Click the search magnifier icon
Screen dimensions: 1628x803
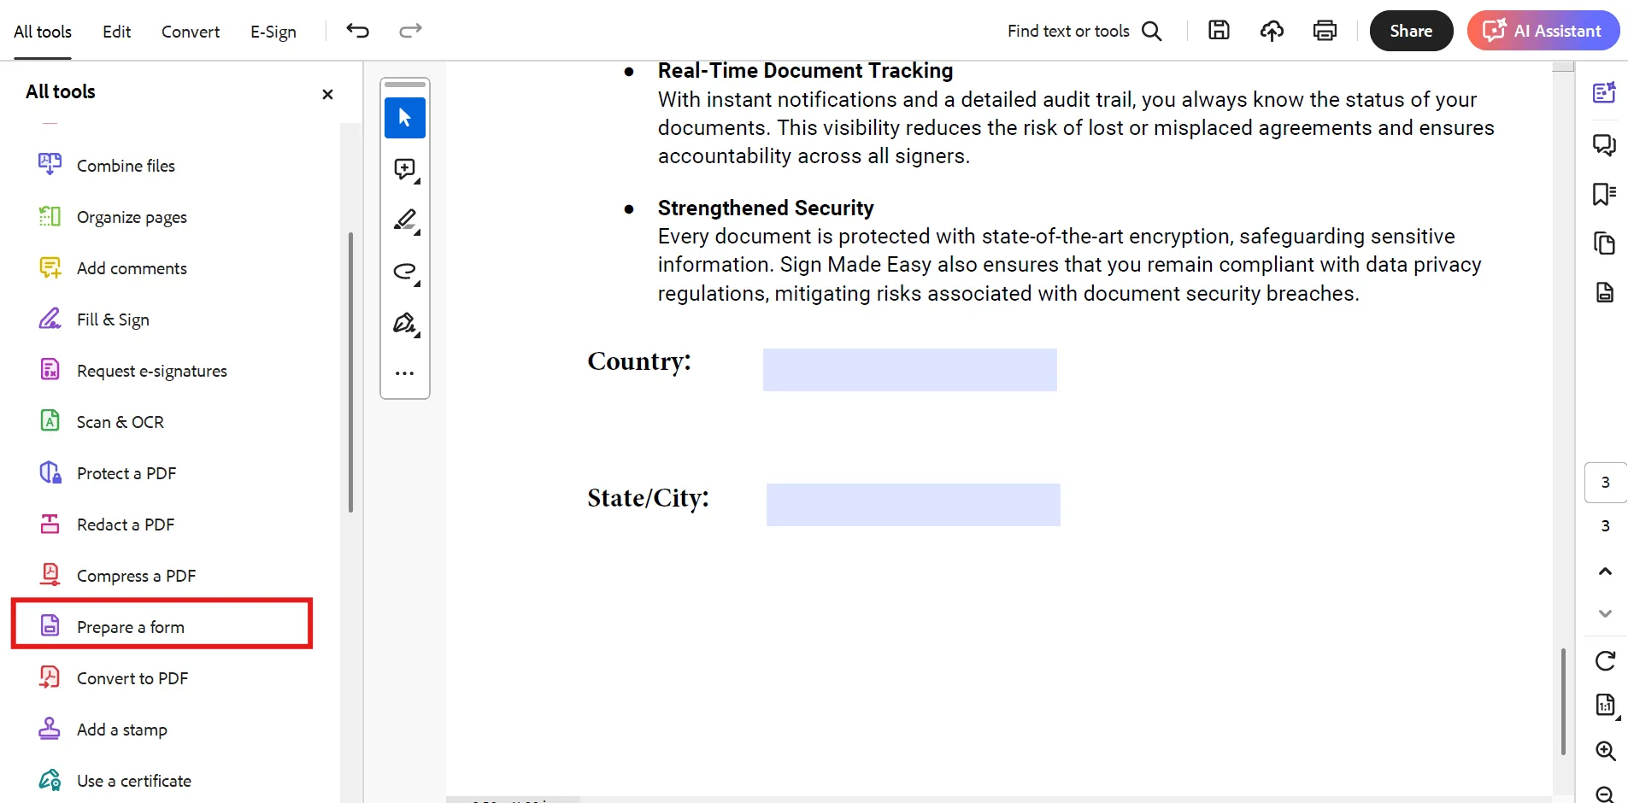(x=1152, y=31)
